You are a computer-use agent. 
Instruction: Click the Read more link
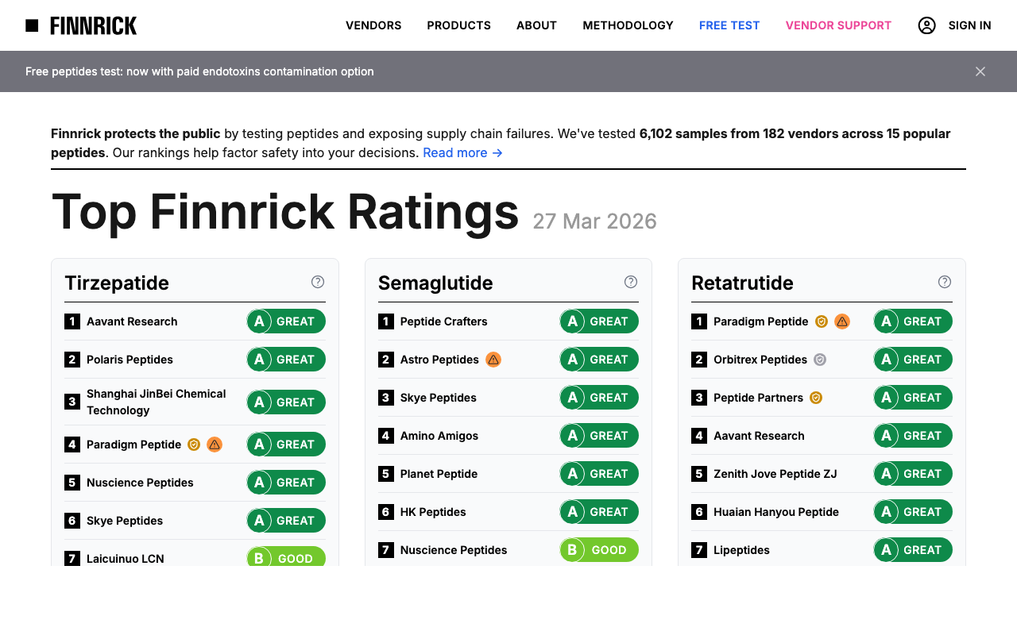click(462, 152)
